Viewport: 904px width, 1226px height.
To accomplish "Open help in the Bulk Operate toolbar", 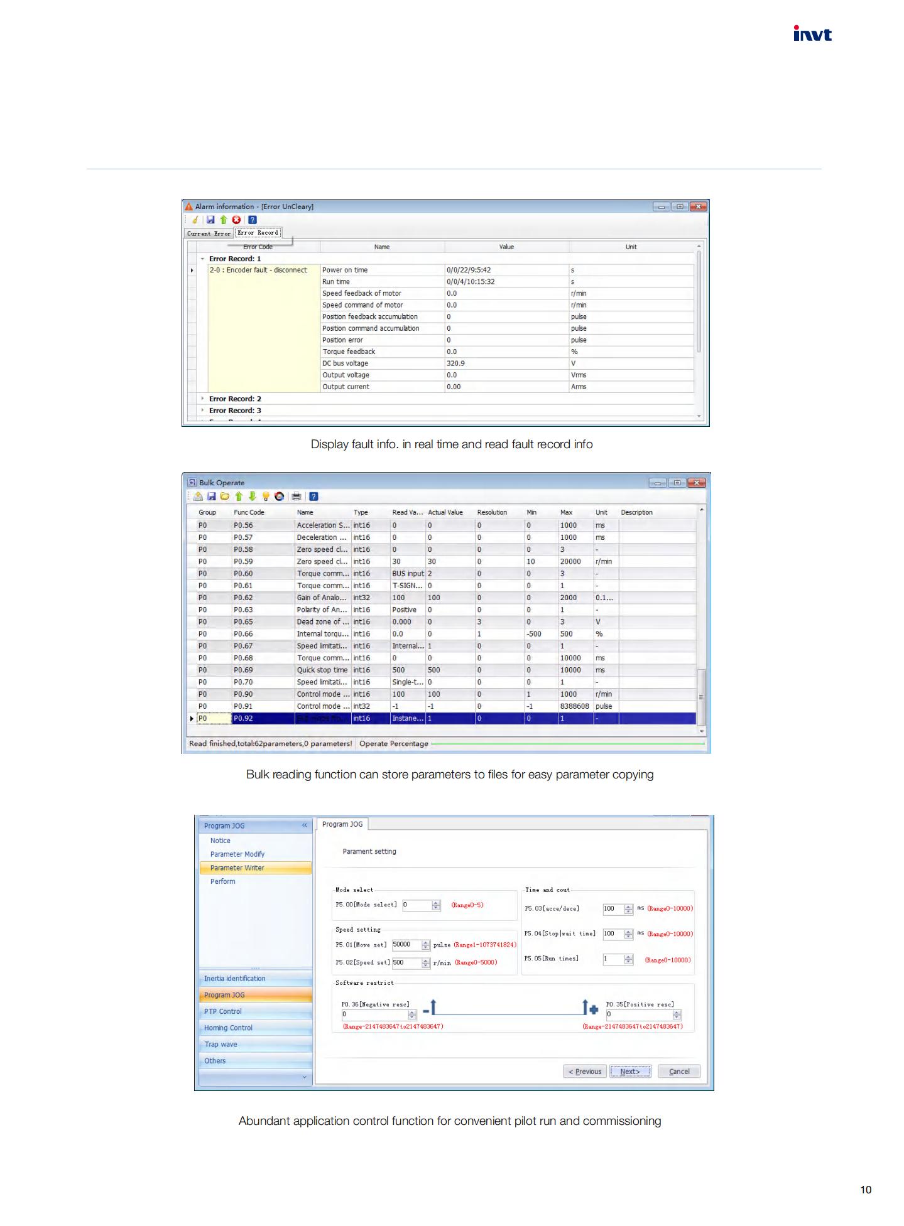I will pyautogui.click(x=313, y=497).
